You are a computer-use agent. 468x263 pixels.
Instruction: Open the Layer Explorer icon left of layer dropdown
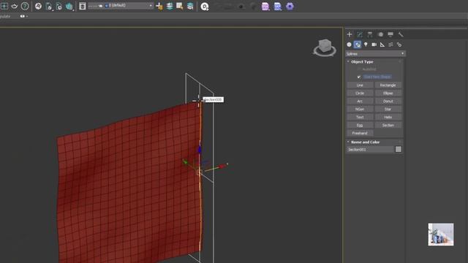(x=83, y=6)
